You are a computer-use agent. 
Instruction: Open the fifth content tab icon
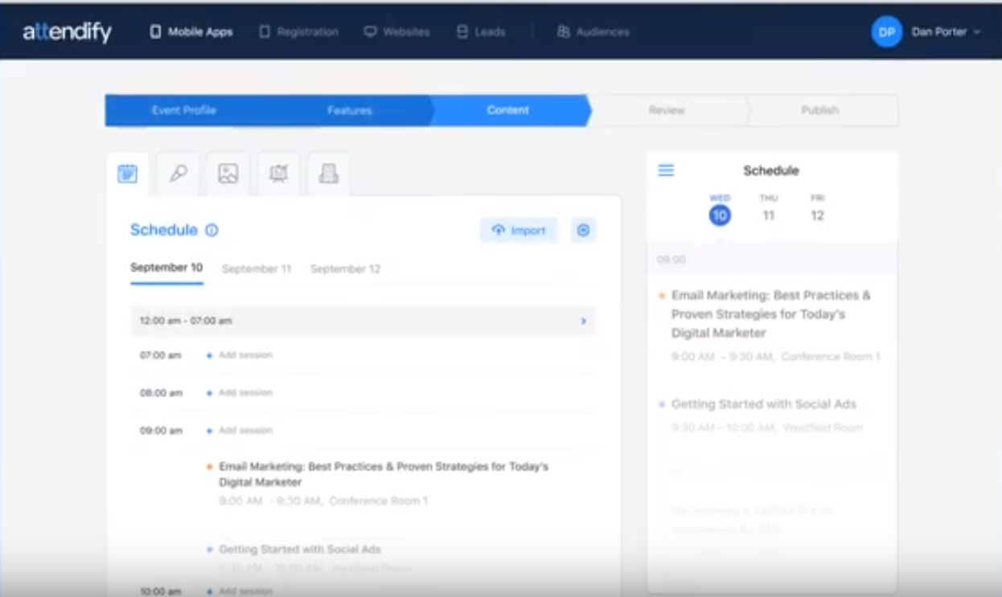tap(328, 174)
